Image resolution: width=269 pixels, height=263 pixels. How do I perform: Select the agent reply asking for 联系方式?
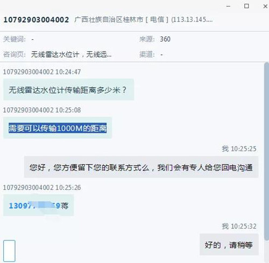pyautogui.click(x=141, y=167)
